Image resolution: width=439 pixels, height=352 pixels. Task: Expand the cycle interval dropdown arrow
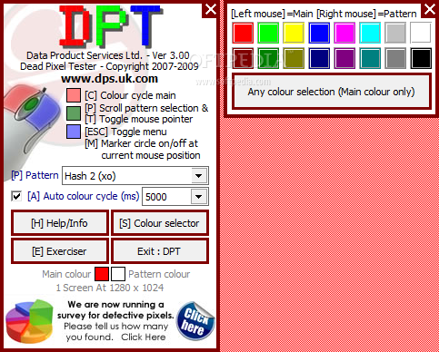199,197
